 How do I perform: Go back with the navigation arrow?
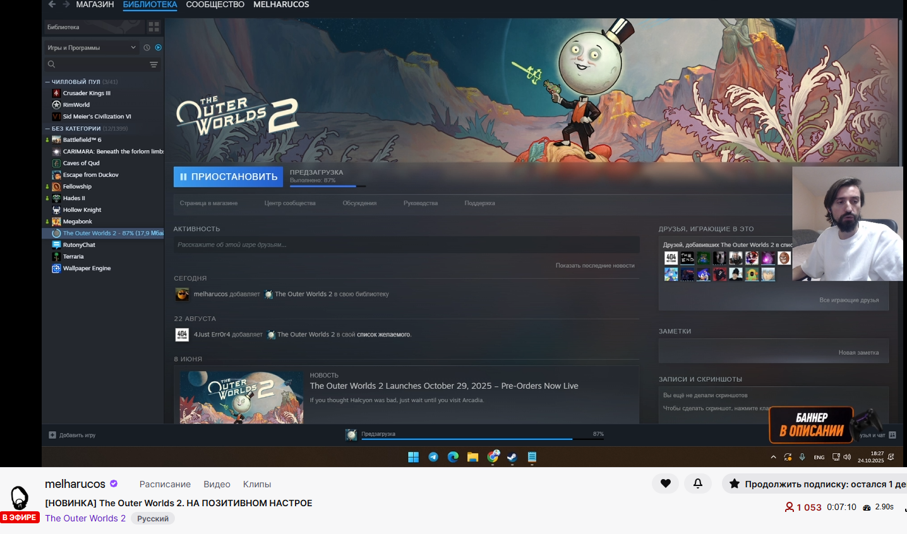52,4
